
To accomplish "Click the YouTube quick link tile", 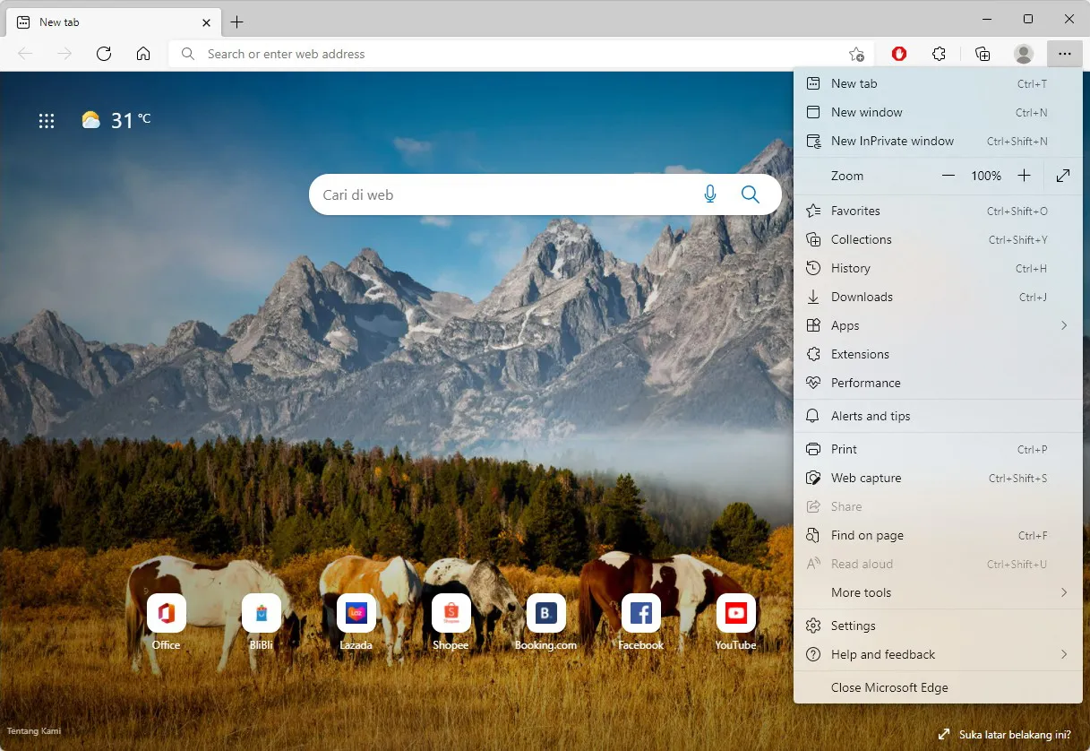I will 735,614.
